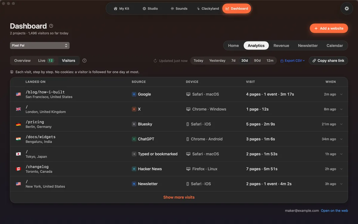
Task: Click the Bluesky source icon
Action: [x=134, y=124]
